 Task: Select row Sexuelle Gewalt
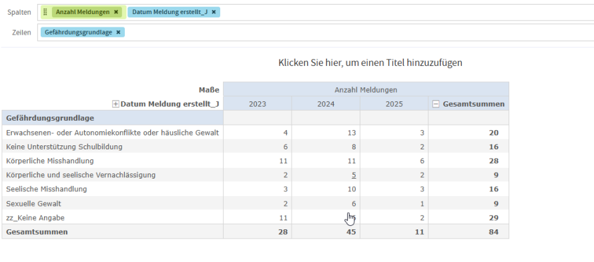[113, 204]
